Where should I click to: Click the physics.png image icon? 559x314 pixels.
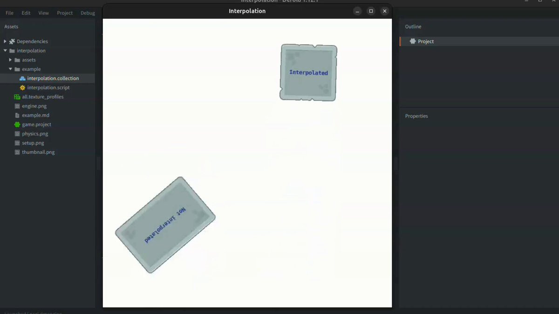pos(17,134)
